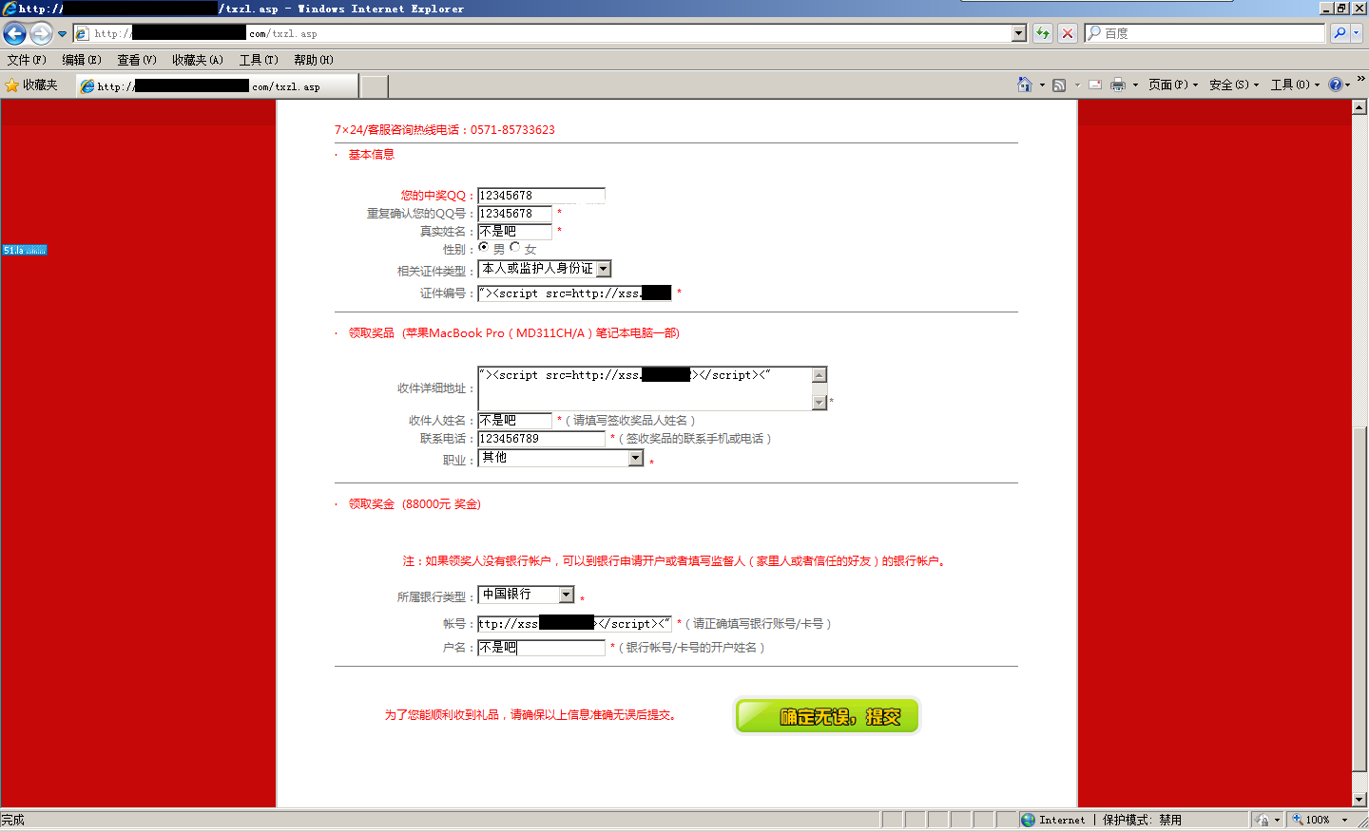Click the 联系电话 input field
Viewport: 1369px width, 832px height.
coord(541,439)
